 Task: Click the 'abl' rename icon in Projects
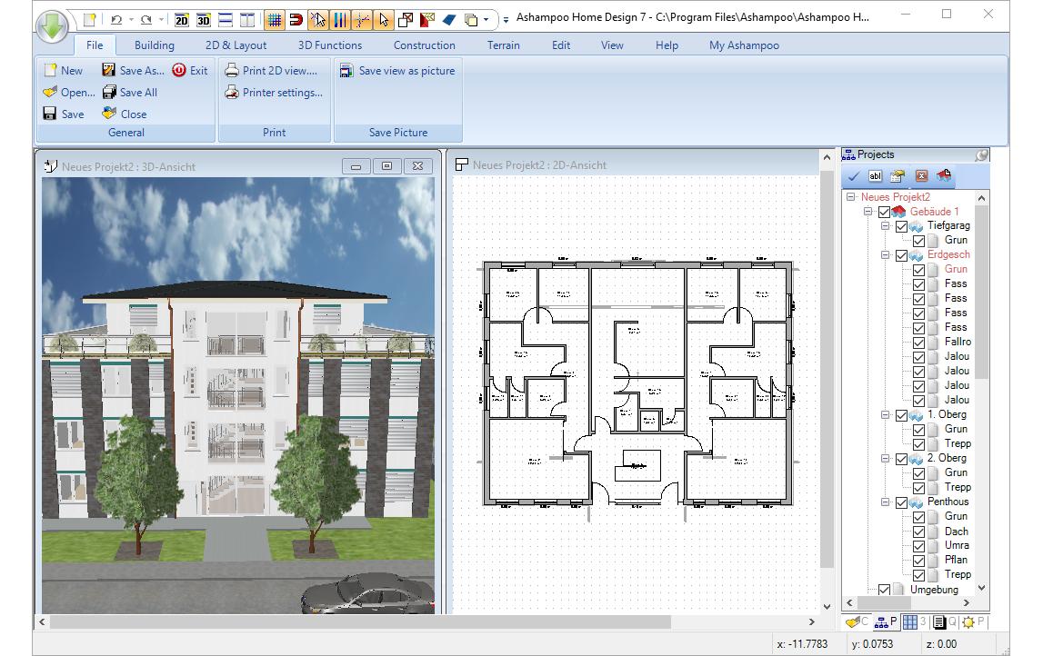point(875,176)
